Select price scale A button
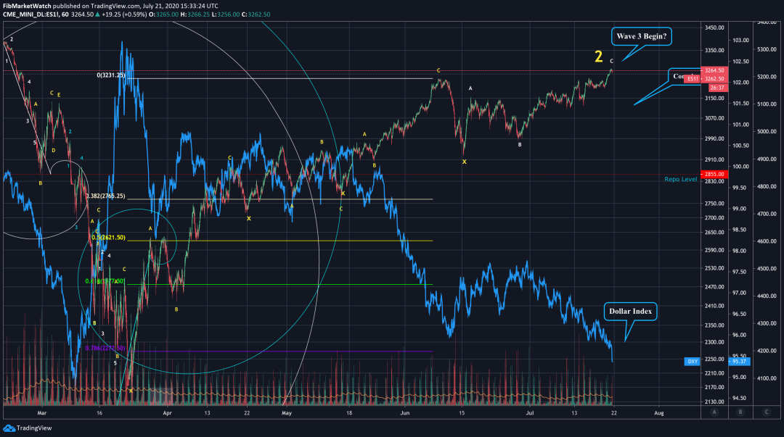The width and height of the screenshot is (784, 437). [x=714, y=412]
